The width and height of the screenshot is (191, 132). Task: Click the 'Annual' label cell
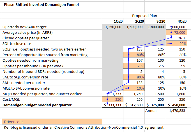(x=155, y=111)
